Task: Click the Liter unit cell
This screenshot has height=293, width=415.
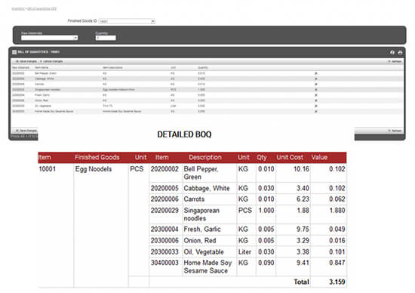Action: point(244,251)
